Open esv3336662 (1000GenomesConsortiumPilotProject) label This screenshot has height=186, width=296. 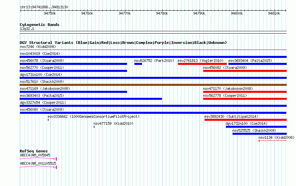click(x=93, y=116)
